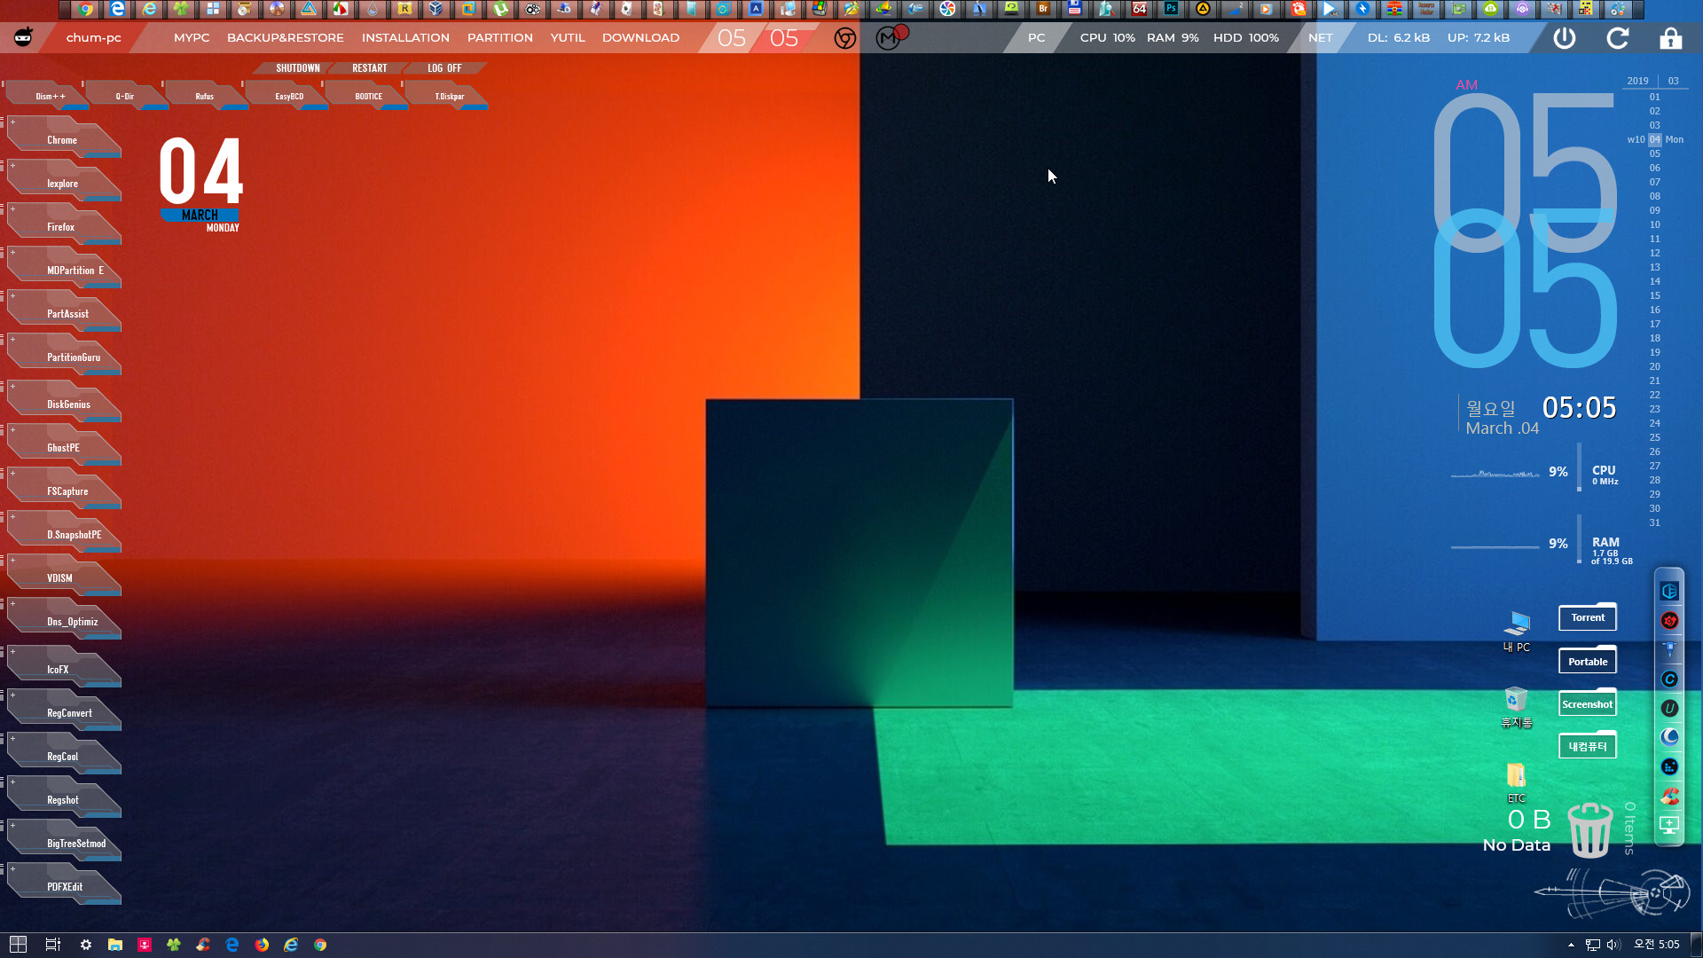The image size is (1703, 958).
Task: Open the Chrome outline icon beside clock
Action: [x=845, y=38]
